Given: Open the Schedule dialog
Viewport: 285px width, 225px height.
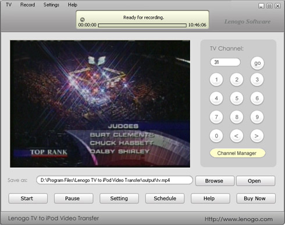Looking at the screenshot, I should (165, 198).
